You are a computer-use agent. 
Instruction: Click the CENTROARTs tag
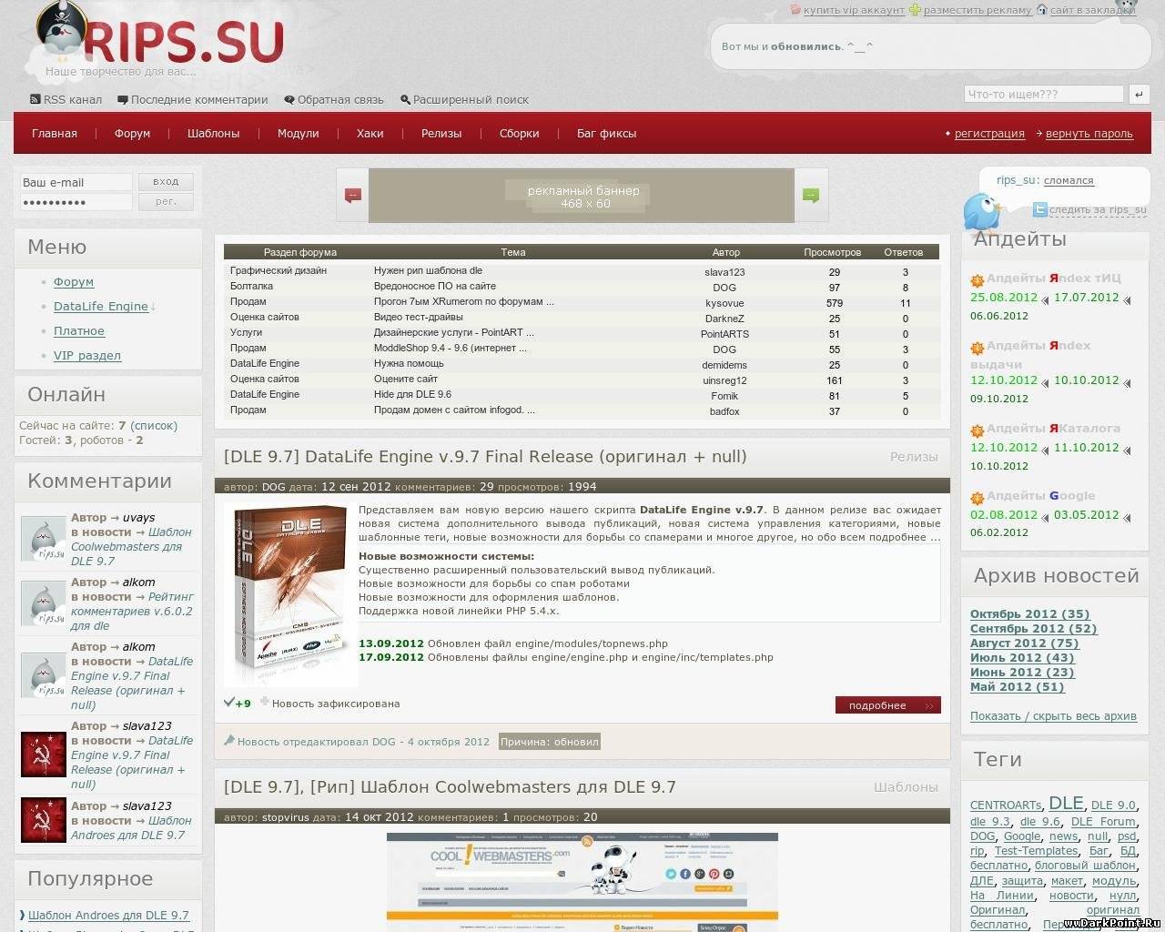[1006, 805]
